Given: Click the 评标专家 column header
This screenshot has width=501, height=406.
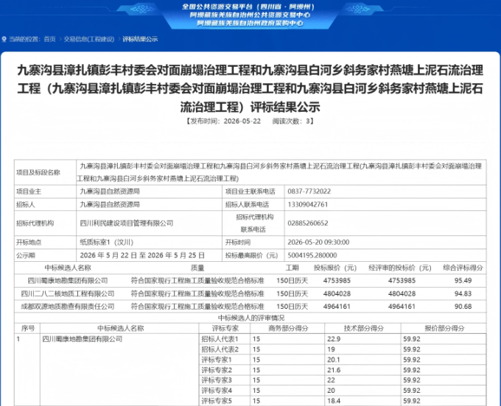Looking at the screenshot, I should [x=225, y=329].
